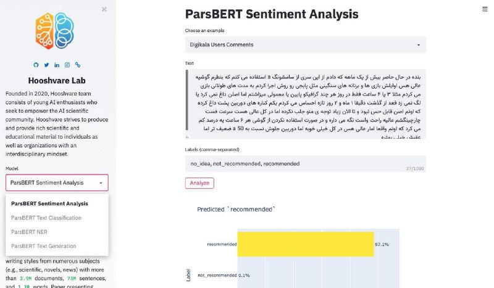Click inside the Persian text area
The image size is (494, 288).
tap(305, 104)
